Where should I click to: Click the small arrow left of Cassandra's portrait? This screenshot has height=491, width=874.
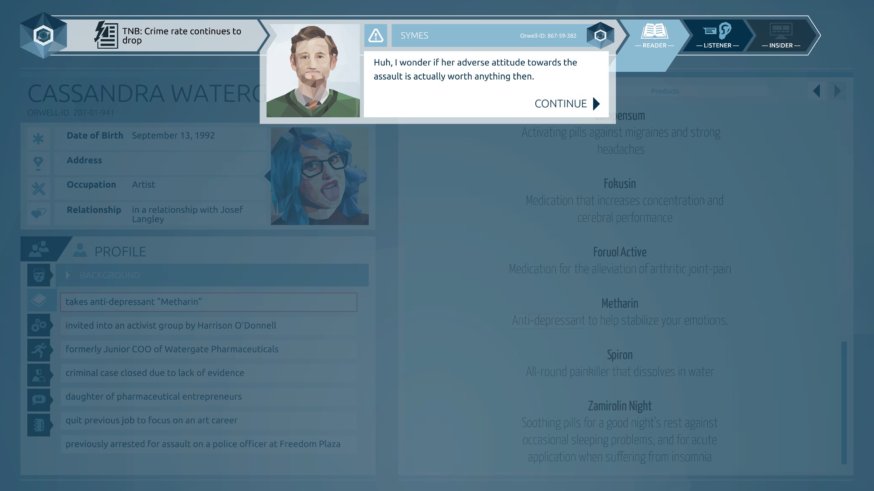click(267, 176)
